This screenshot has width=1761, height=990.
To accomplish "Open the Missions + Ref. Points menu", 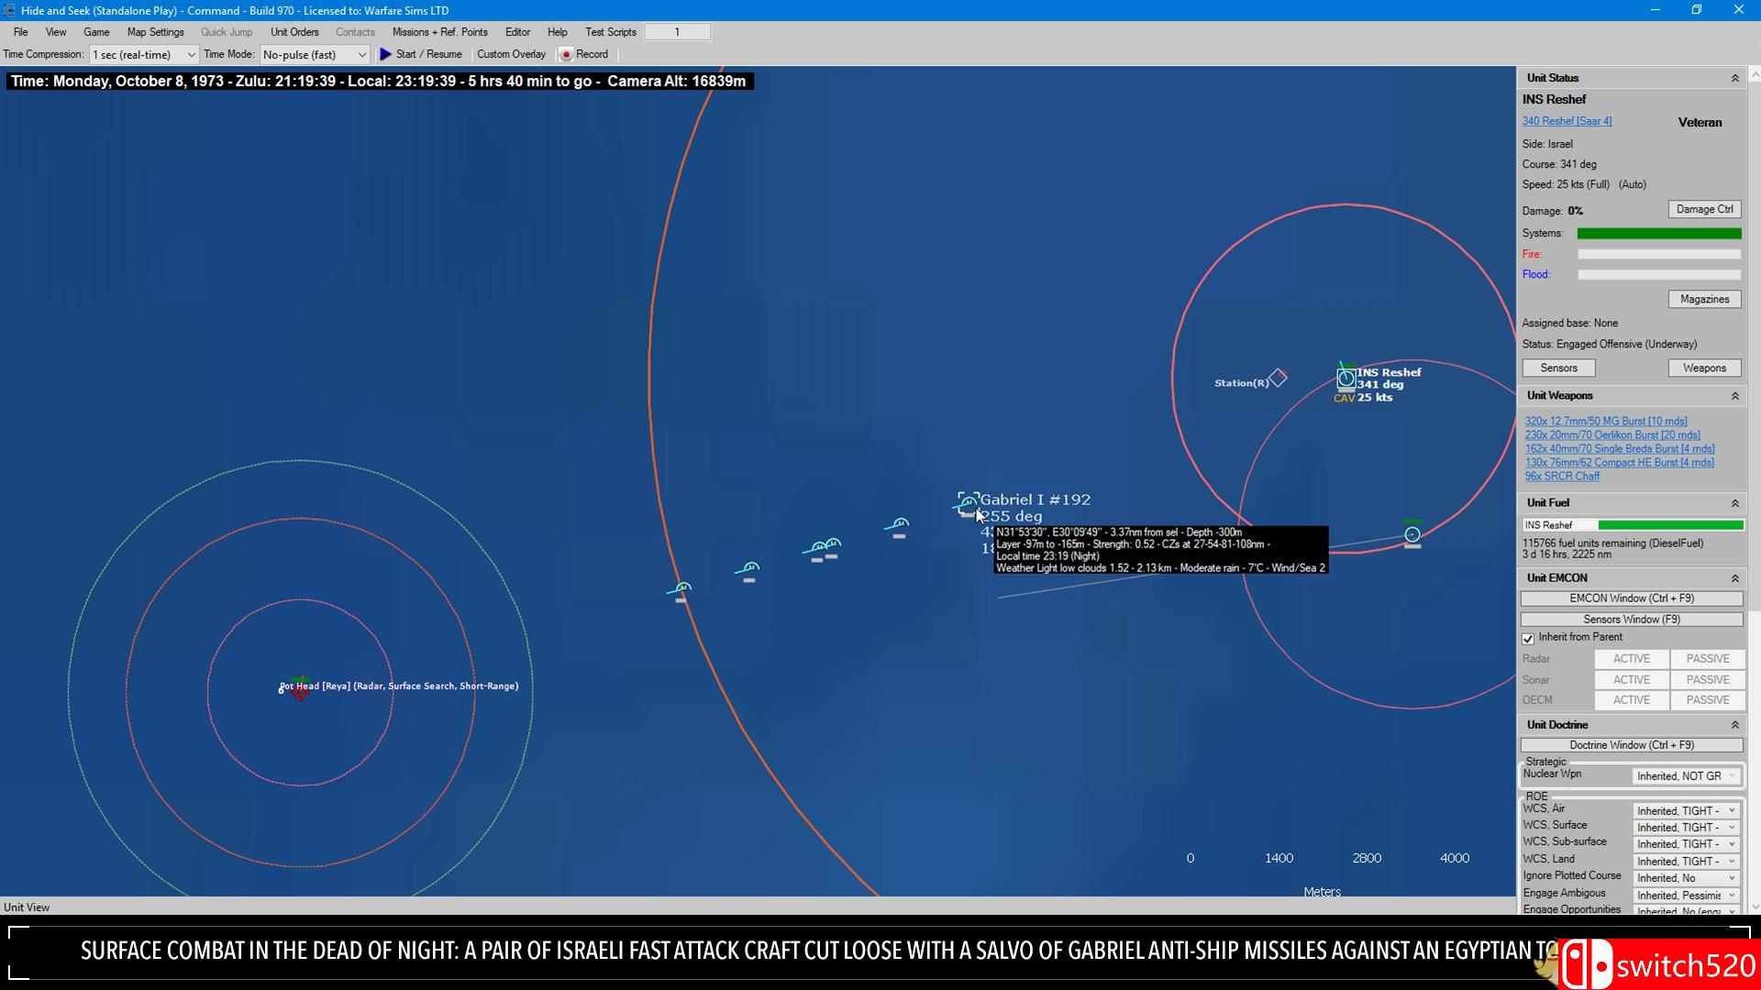I will point(439,32).
